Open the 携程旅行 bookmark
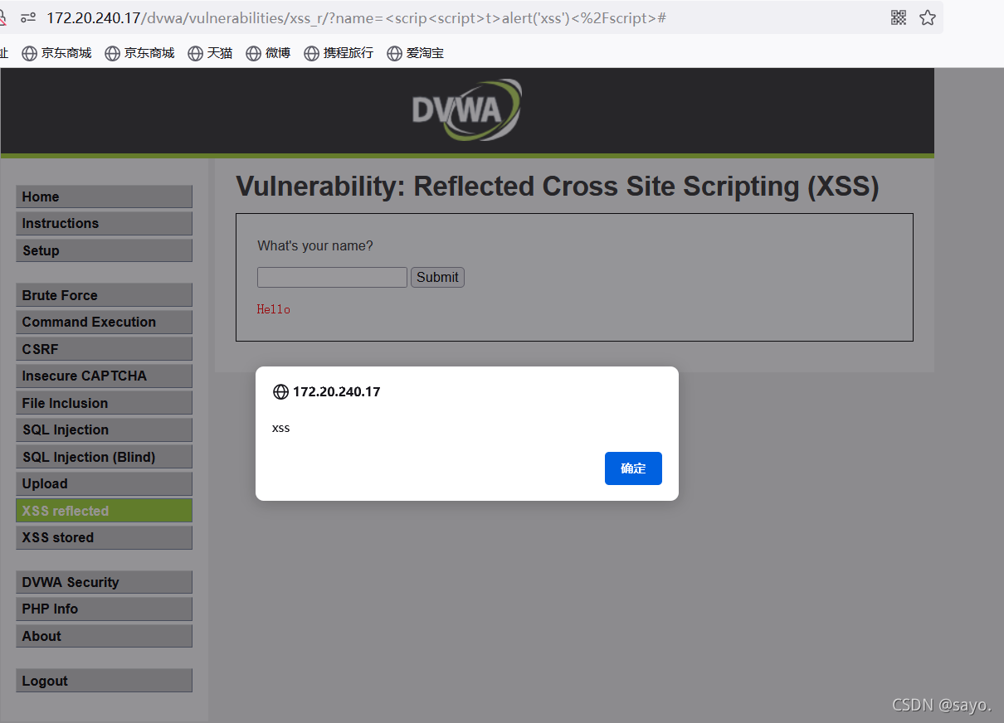 point(339,53)
